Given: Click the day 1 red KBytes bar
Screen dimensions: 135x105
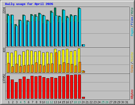Looking at the screenshot, I should (8, 87).
